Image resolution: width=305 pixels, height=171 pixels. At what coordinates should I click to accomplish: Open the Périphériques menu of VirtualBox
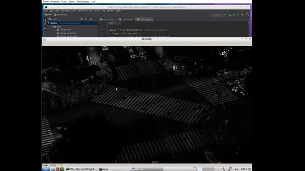83,2
